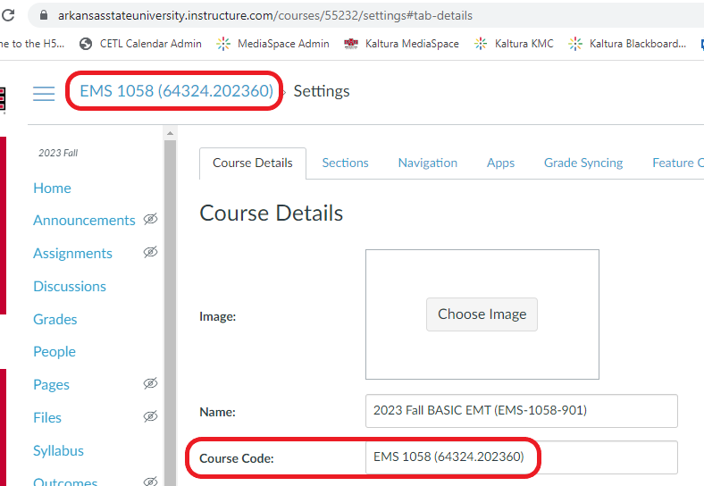This screenshot has width=704, height=486.
Task: Click hidden-eye icon beside Outcomes
Action: [150, 481]
